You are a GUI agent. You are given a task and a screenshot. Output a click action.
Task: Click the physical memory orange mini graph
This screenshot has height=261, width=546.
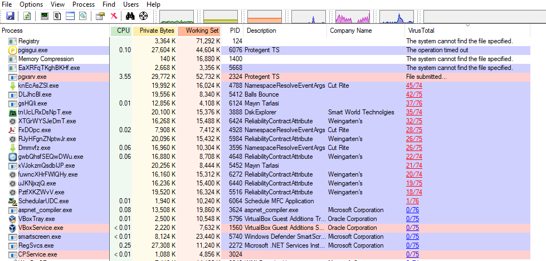[265, 17]
